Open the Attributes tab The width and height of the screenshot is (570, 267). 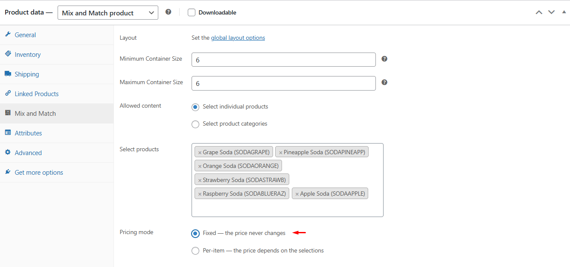(57, 133)
